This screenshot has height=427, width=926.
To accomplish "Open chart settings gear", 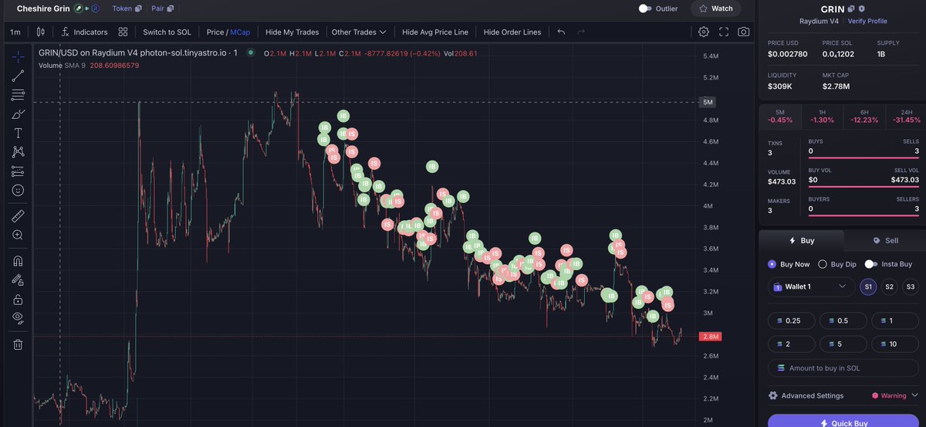I will point(704,32).
